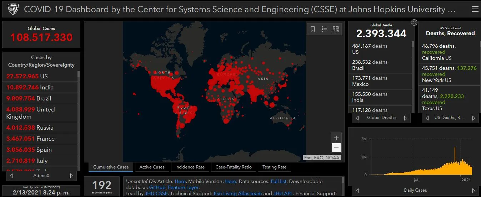The image size is (481, 197).
Task: Click the Johns Hopkins shield logo
Action: (12, 9)
